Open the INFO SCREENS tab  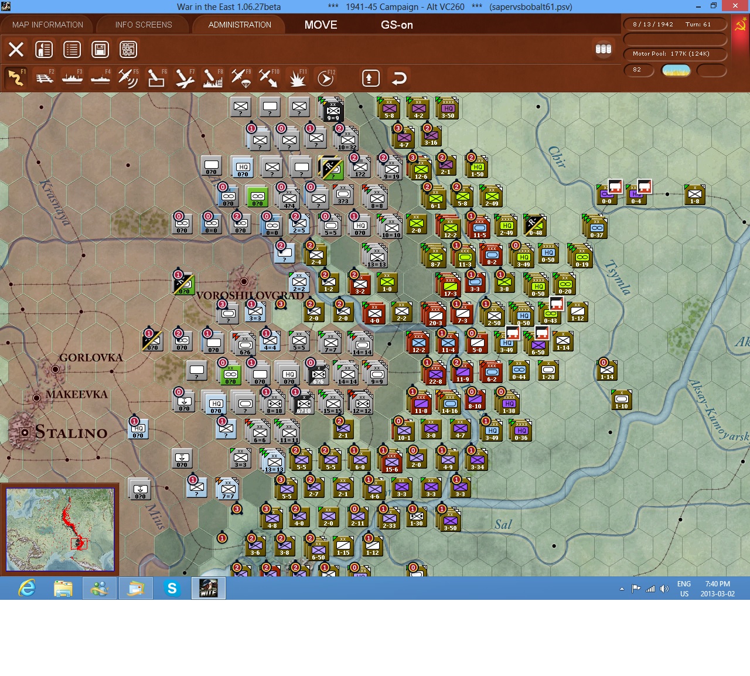pos(144,25)
